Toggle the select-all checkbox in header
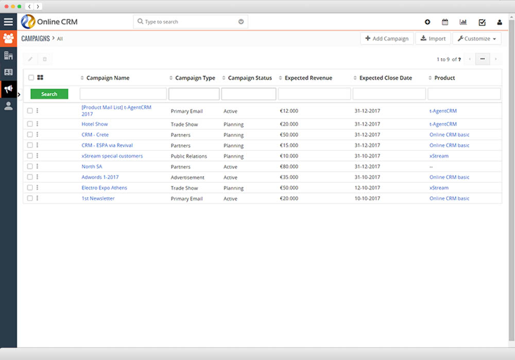This screenshot has height=360, width=515. (x=31, y=78)
